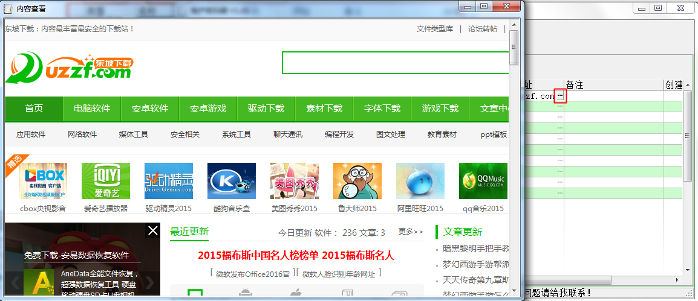Click the background table's vertical scroll-up arrow
Screen dimensions: 698x301
click(687, 85)
